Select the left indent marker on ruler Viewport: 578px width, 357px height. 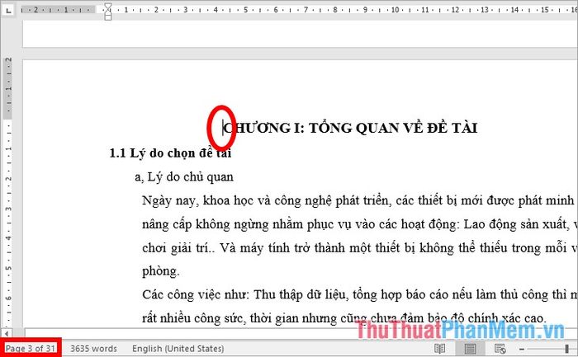point(107,16)
